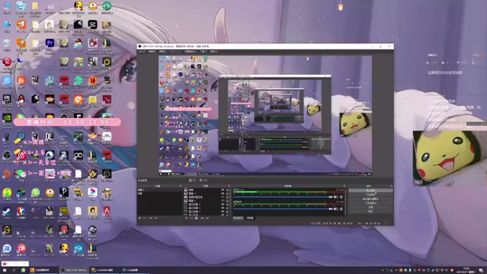487x274 pixels.
Task: Click the OBS task on the Windows taskbar
Action: click(74, 270)
